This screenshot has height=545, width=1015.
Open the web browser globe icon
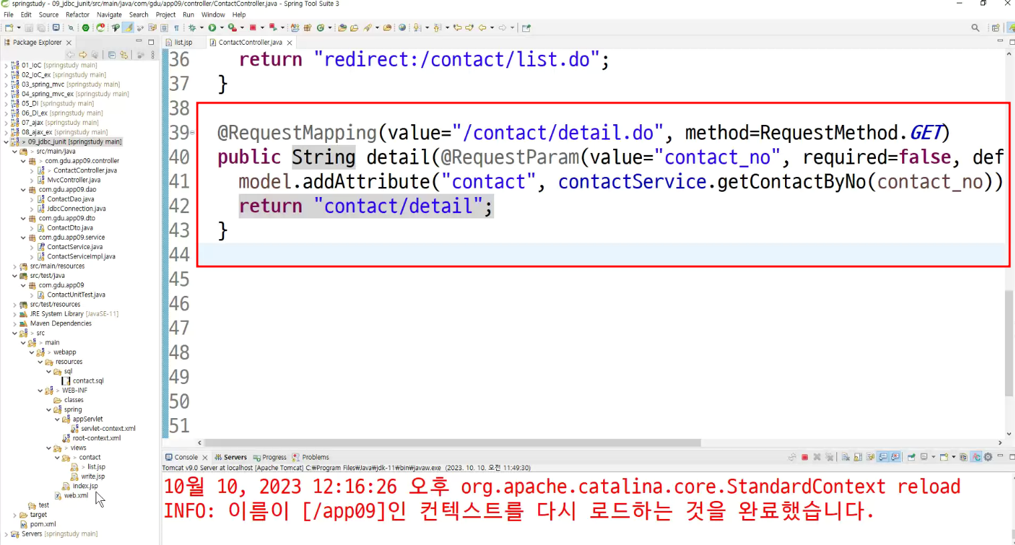[x=402, y=27]
